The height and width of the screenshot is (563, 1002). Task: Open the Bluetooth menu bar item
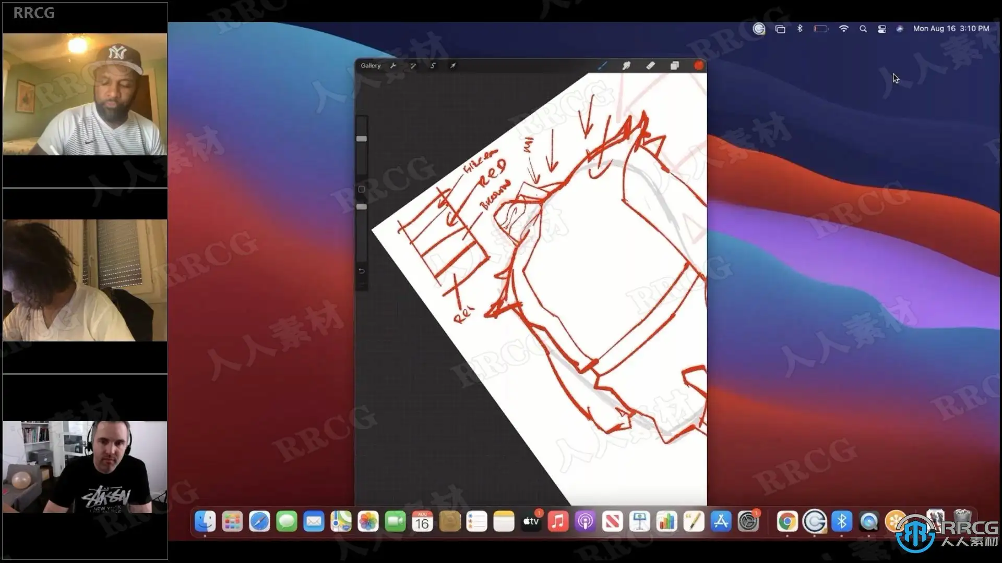800,29
